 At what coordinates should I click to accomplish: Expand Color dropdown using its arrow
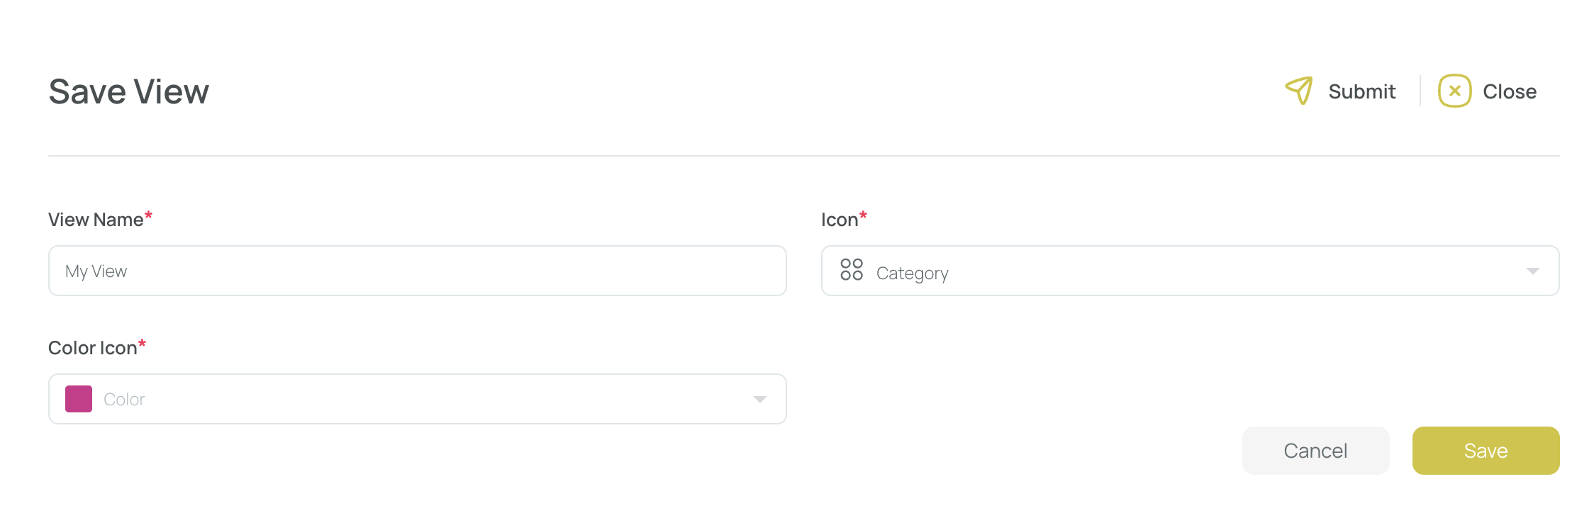pyautogui.click(x=759, y=400)
